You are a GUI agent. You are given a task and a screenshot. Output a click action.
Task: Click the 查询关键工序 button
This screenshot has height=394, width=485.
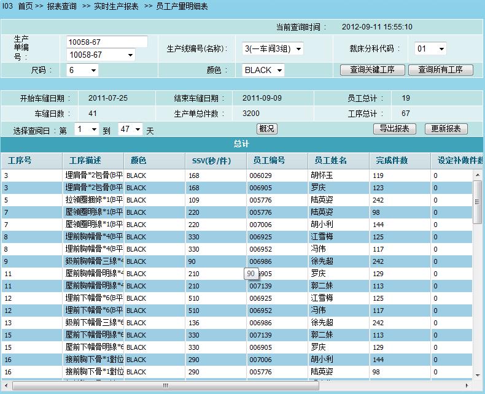(373, 70)
